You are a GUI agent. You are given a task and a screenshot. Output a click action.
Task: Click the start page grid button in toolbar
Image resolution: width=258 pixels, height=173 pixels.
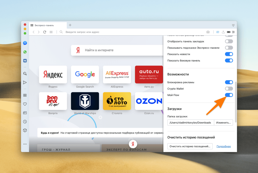51,32
